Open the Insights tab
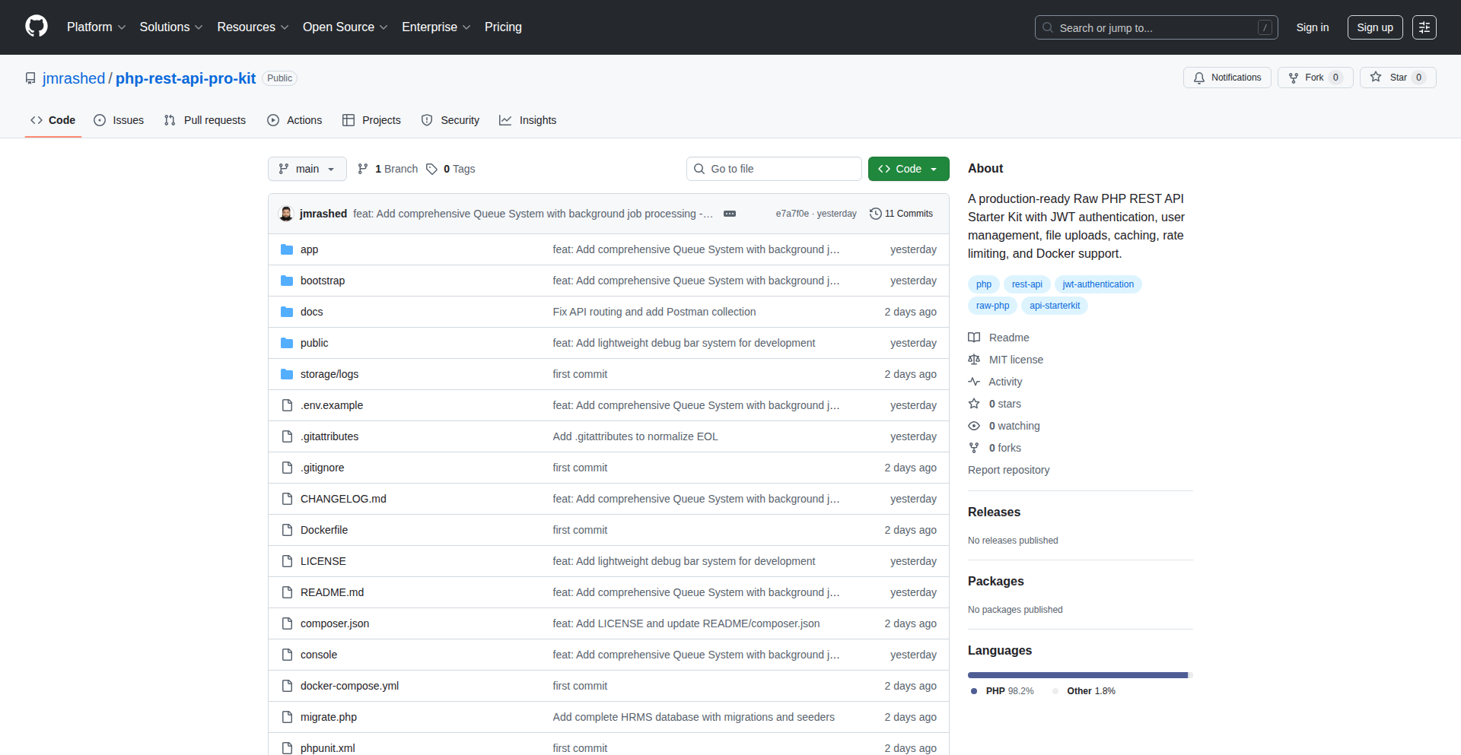The width and height of the screenshot is (1461, 755). 527,119
